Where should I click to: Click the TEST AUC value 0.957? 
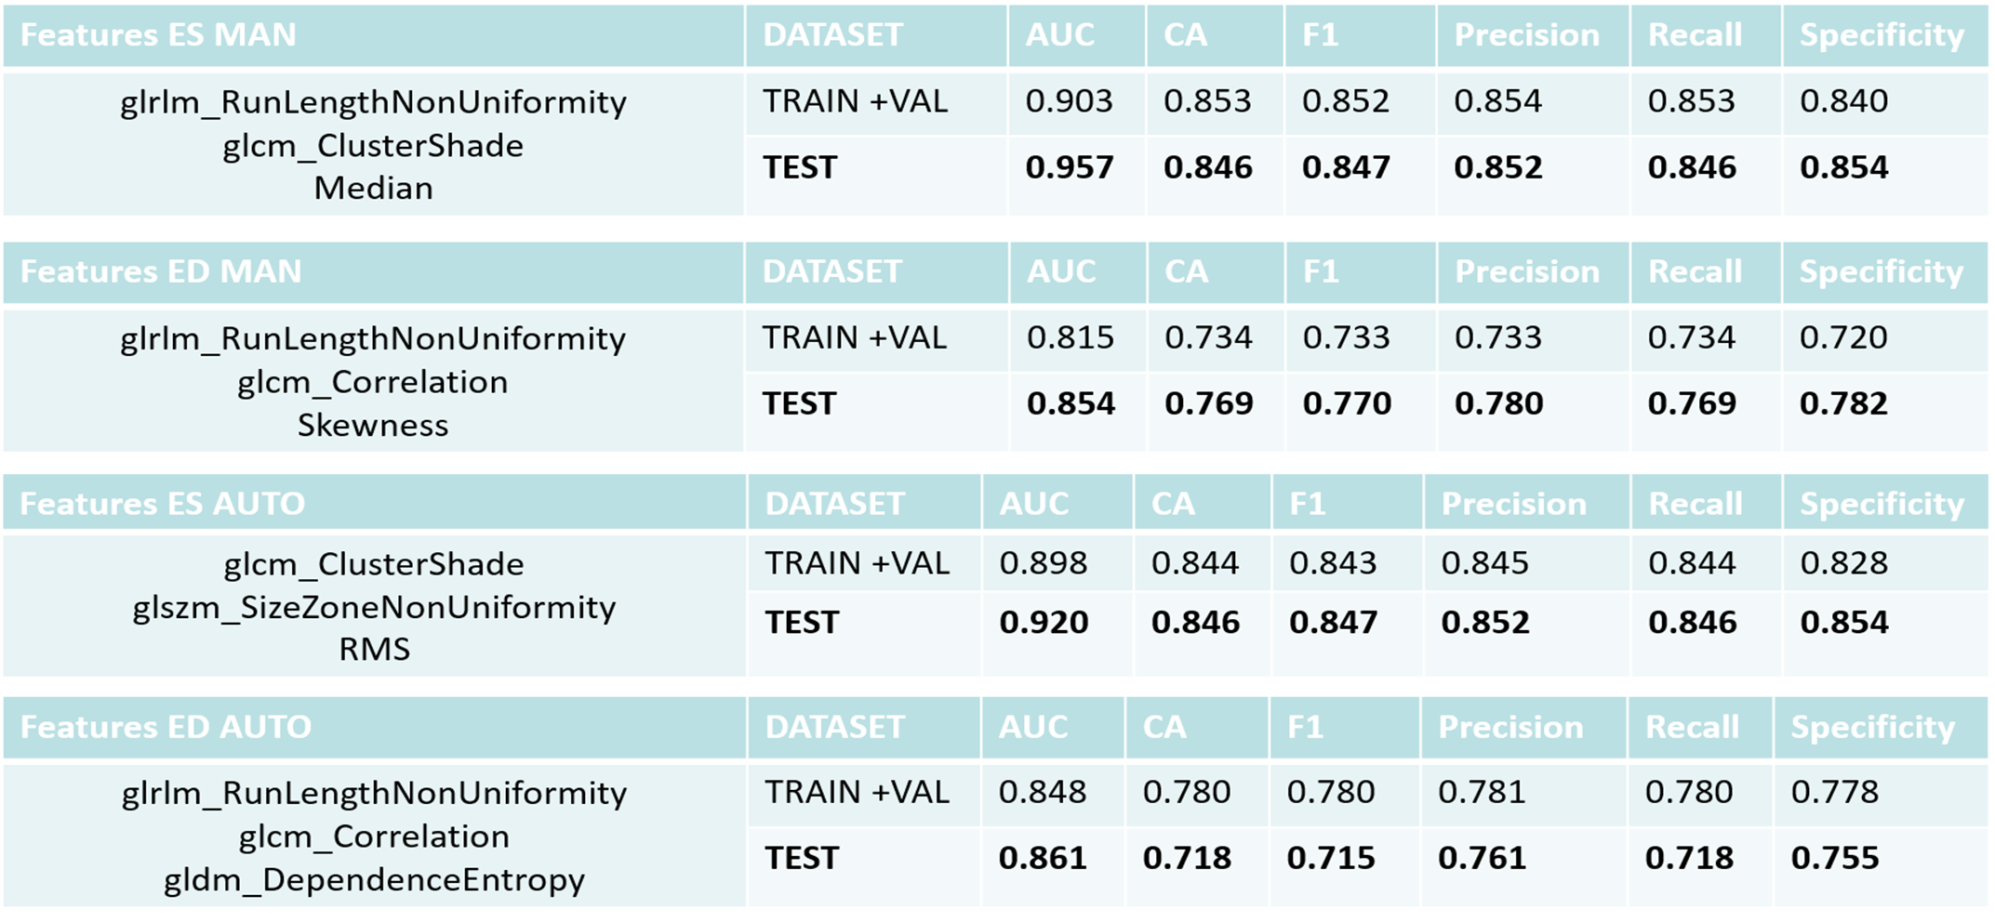point(1069,167)
